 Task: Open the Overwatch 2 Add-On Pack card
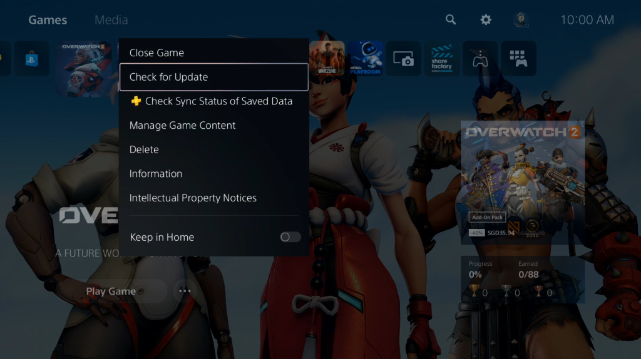[x=523, y=183]
